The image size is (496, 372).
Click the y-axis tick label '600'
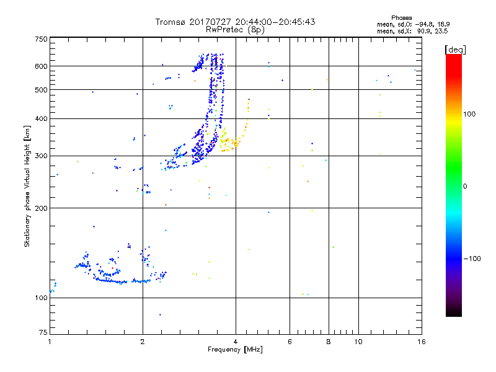point(41,66)
